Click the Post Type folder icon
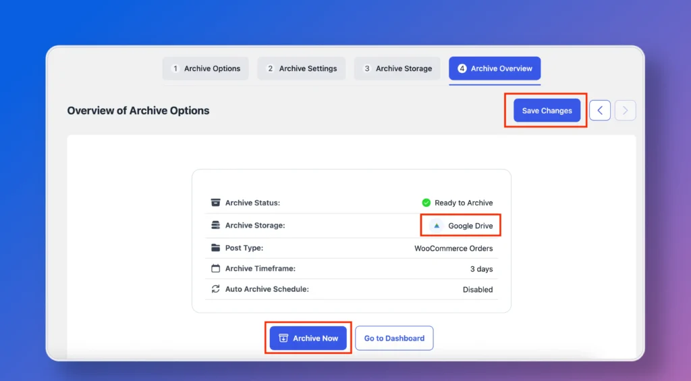 [215, 247]
